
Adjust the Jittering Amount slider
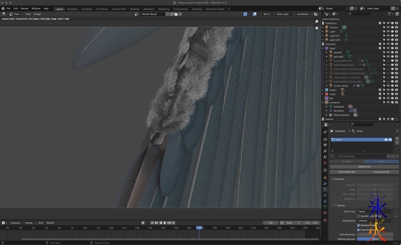tap(375, 239)
